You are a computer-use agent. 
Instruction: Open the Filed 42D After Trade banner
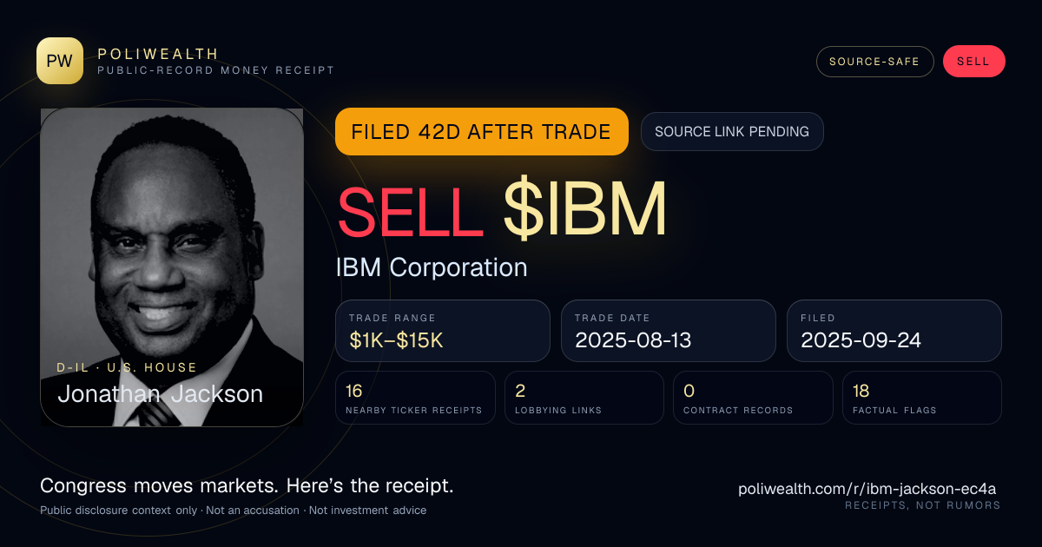(481, 132)
